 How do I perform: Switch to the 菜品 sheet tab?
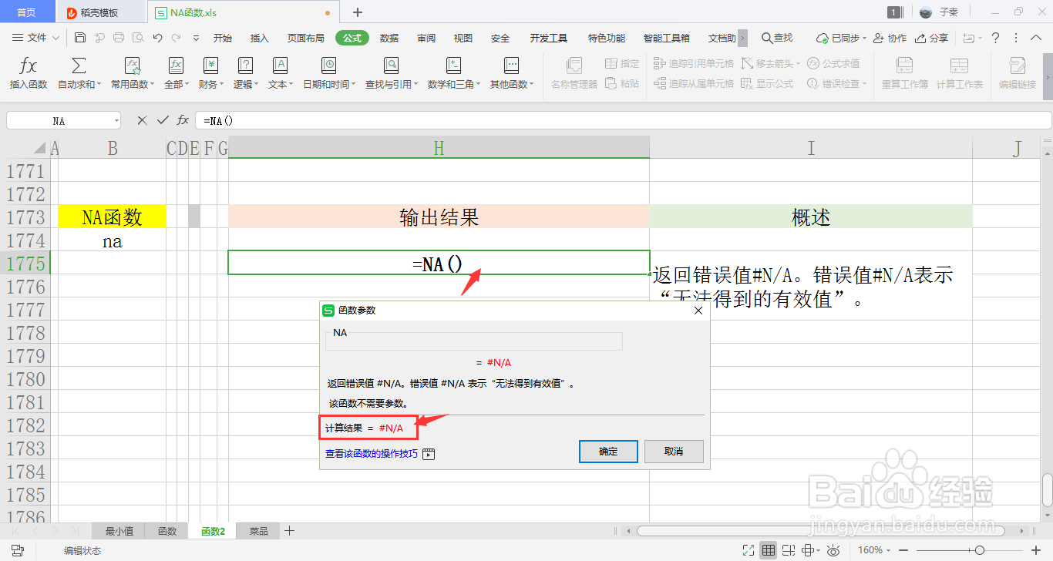coord(257,530)
